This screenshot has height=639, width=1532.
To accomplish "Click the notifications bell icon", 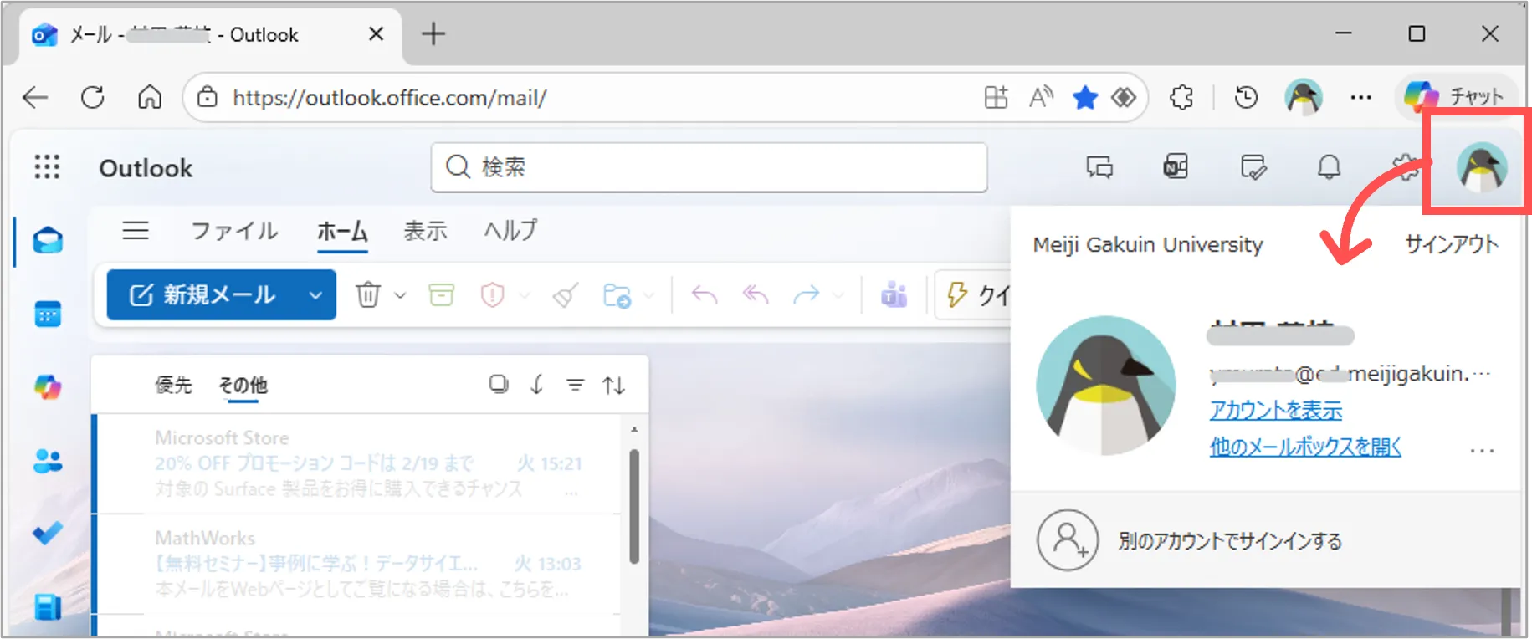I will [x=1329, y=167].
